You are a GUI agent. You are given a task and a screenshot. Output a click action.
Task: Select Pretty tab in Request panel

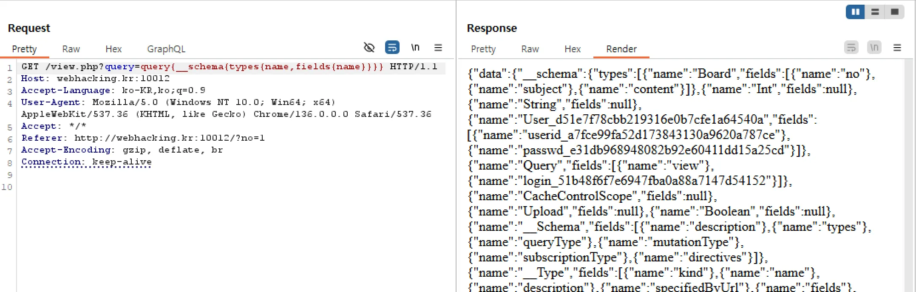24,49
